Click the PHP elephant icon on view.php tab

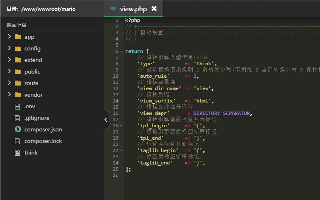113,9
